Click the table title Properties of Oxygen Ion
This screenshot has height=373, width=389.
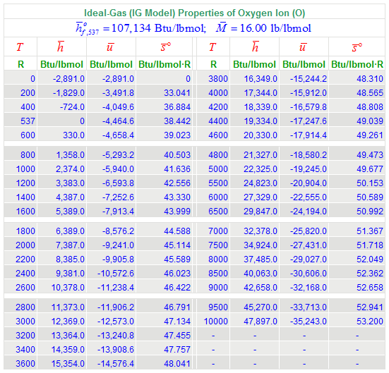pyautogui.click(x=195, y=13)
